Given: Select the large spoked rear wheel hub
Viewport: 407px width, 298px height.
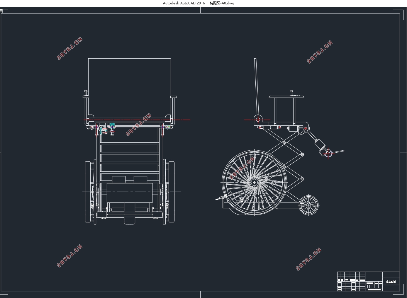Looking at the screenshot, I should coord(254,182).
